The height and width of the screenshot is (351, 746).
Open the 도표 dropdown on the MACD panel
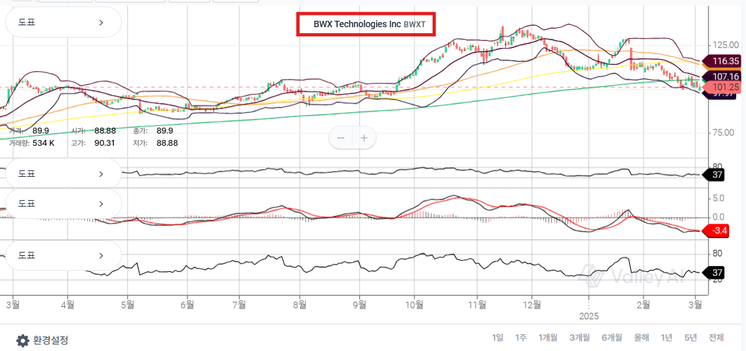(x=63, y=203)
